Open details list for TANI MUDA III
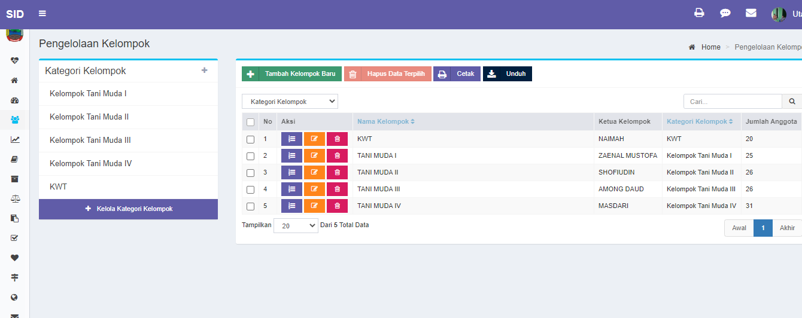 (x=291, y=189)
